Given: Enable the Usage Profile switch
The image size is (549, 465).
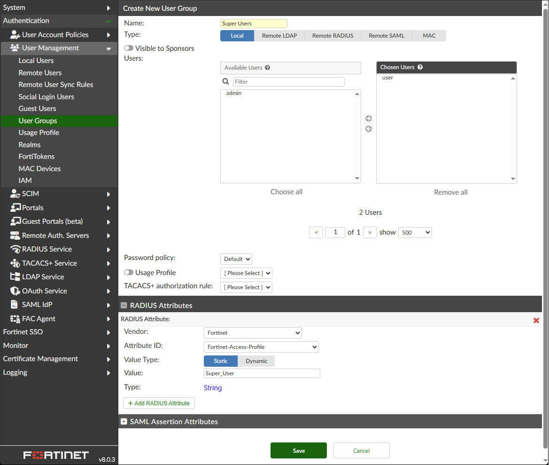Looking at the screenshot, I should 129,272.
